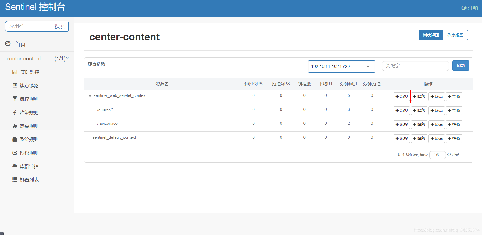Add 授权 rule for /shares/1
This screenshot has width=482, height=235.
pos(454,111)
